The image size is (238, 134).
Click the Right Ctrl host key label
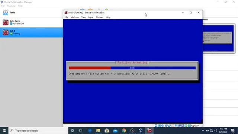click(x=195, y=126)
